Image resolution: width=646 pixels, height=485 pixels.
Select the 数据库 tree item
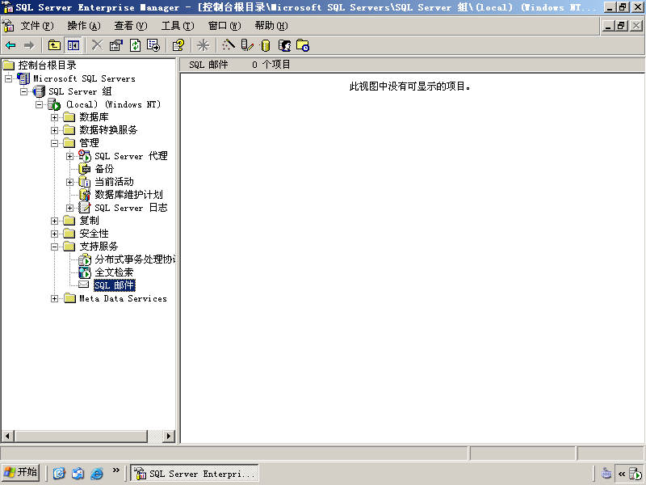[x=94, y=117]
